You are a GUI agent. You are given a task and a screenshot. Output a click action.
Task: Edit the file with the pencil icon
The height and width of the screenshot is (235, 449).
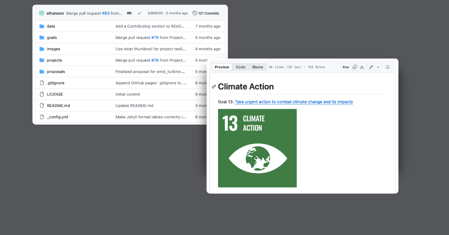(x=371, y=67)
